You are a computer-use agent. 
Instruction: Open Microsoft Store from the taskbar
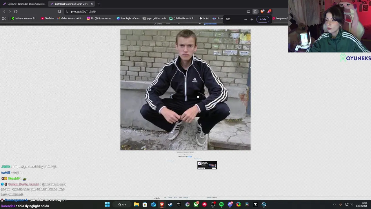pos(145,204)
